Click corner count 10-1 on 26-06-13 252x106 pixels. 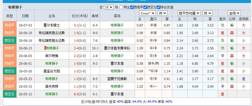[95, 48]
